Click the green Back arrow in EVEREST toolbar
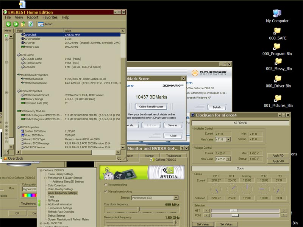303x227 pixels. [x=8, y=24]
